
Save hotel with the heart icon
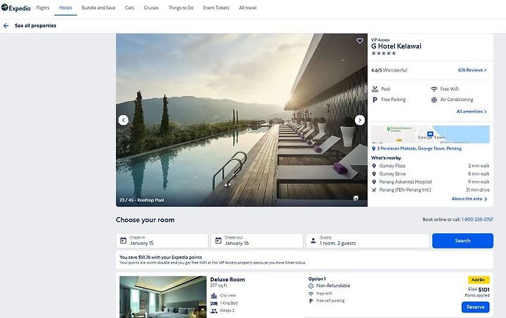pos(360,41)
